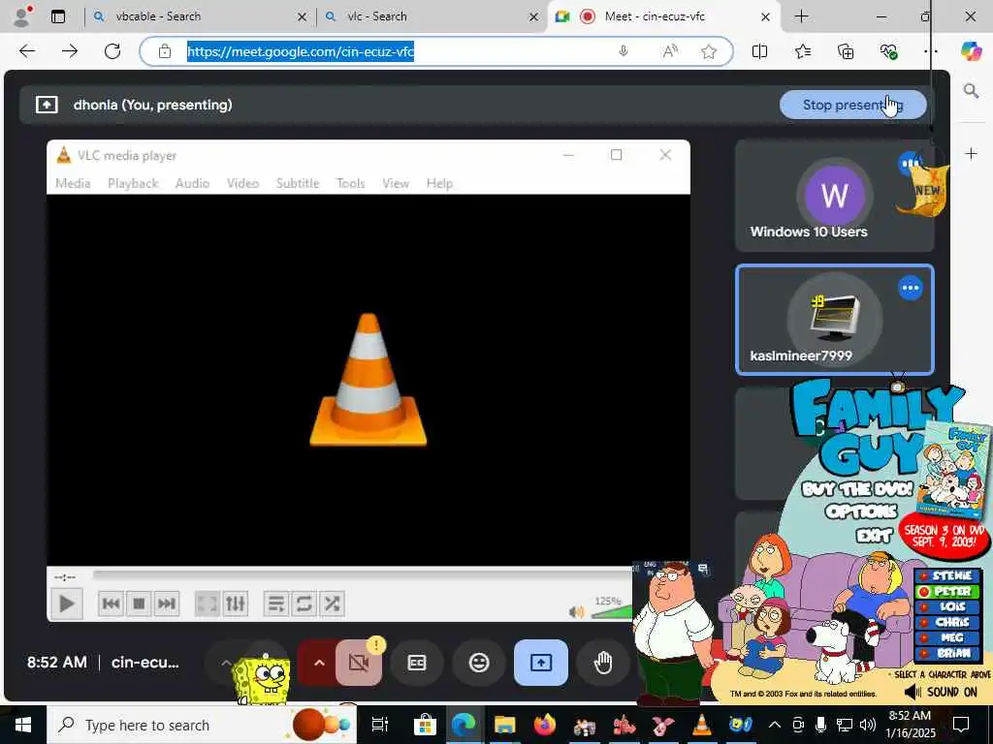Open tab actions menu icon

57,16
